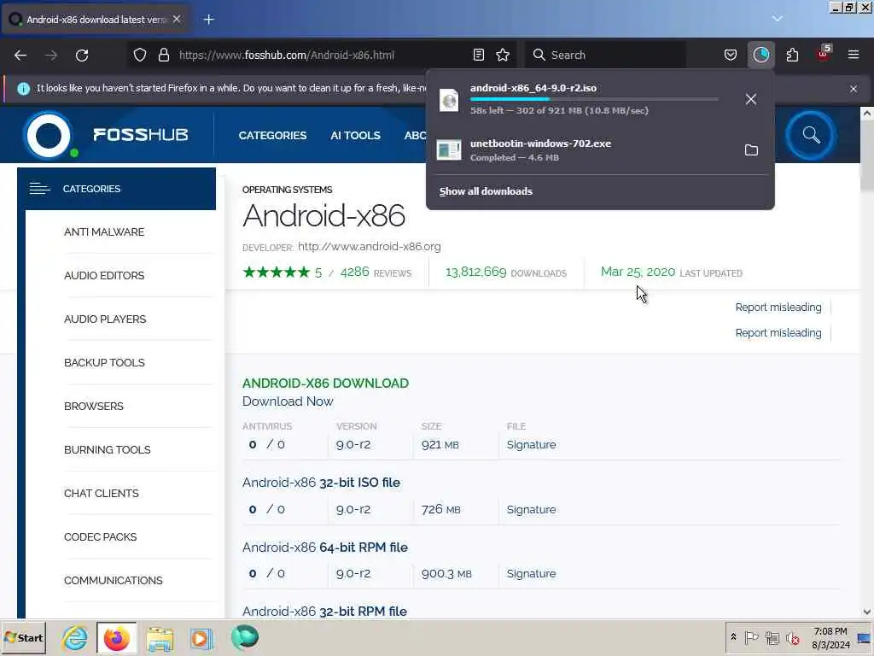Open Signature for the 726 MB file
Viewport: 874px width, 656px height.
(x=531, y=509)
